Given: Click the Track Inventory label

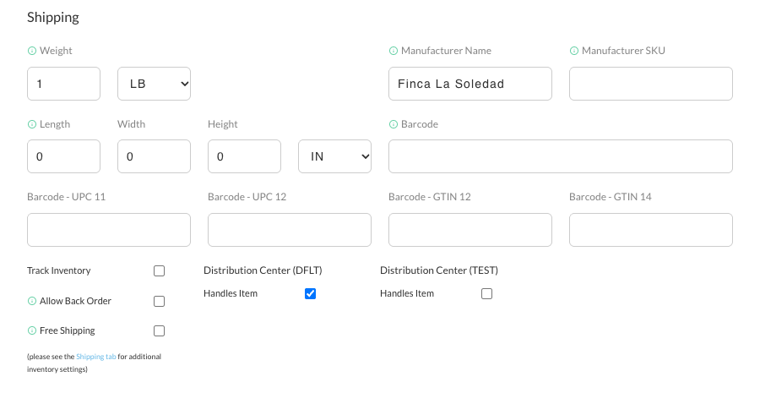Looking at the screenshot, I should coord(58,270).
